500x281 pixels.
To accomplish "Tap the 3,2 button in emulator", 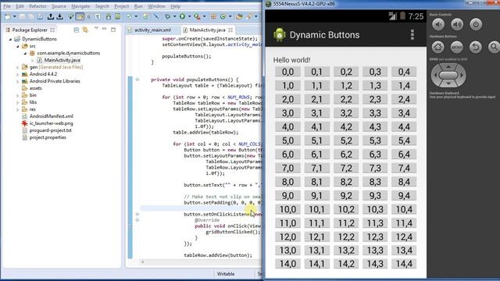I will (x=345, y=113).
